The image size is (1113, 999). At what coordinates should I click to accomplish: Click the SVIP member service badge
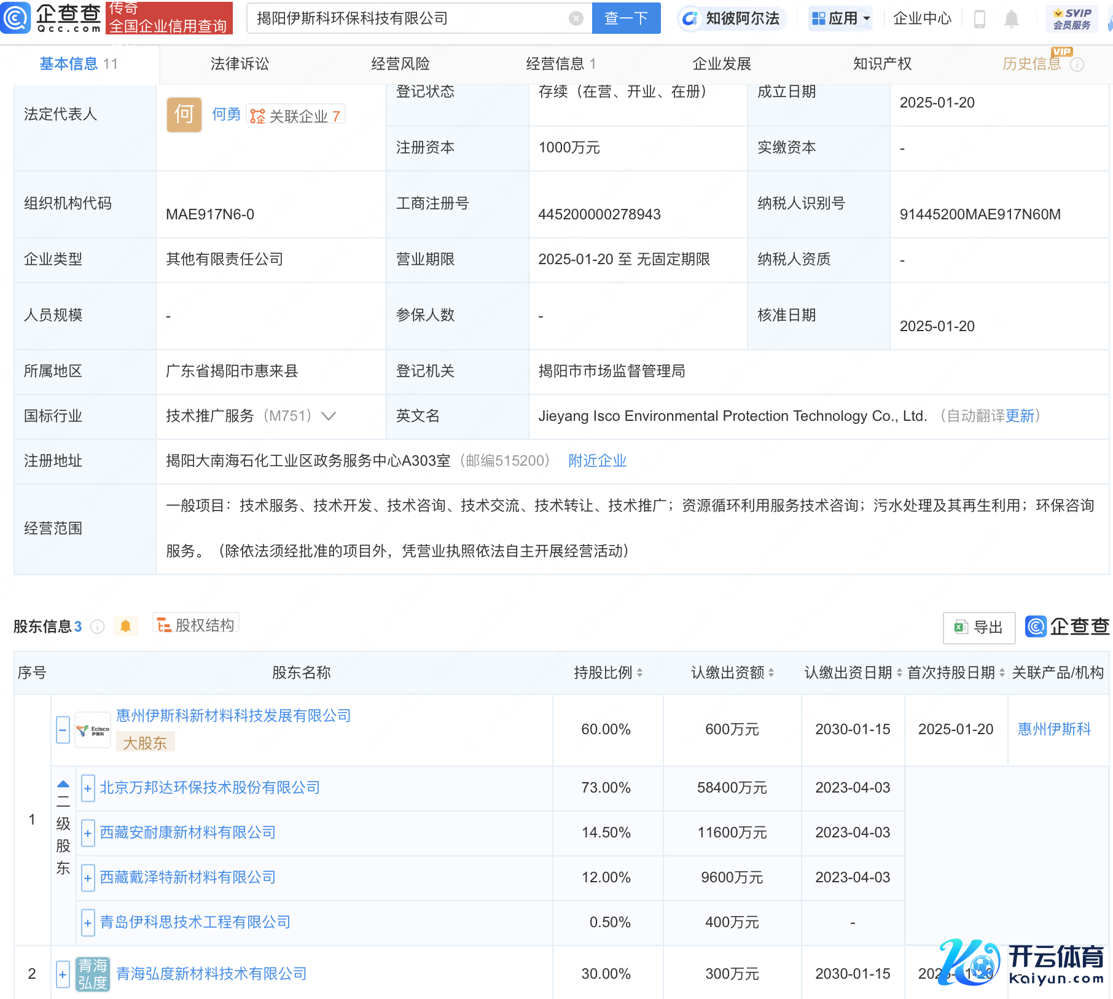click(x=1071, y=18)
